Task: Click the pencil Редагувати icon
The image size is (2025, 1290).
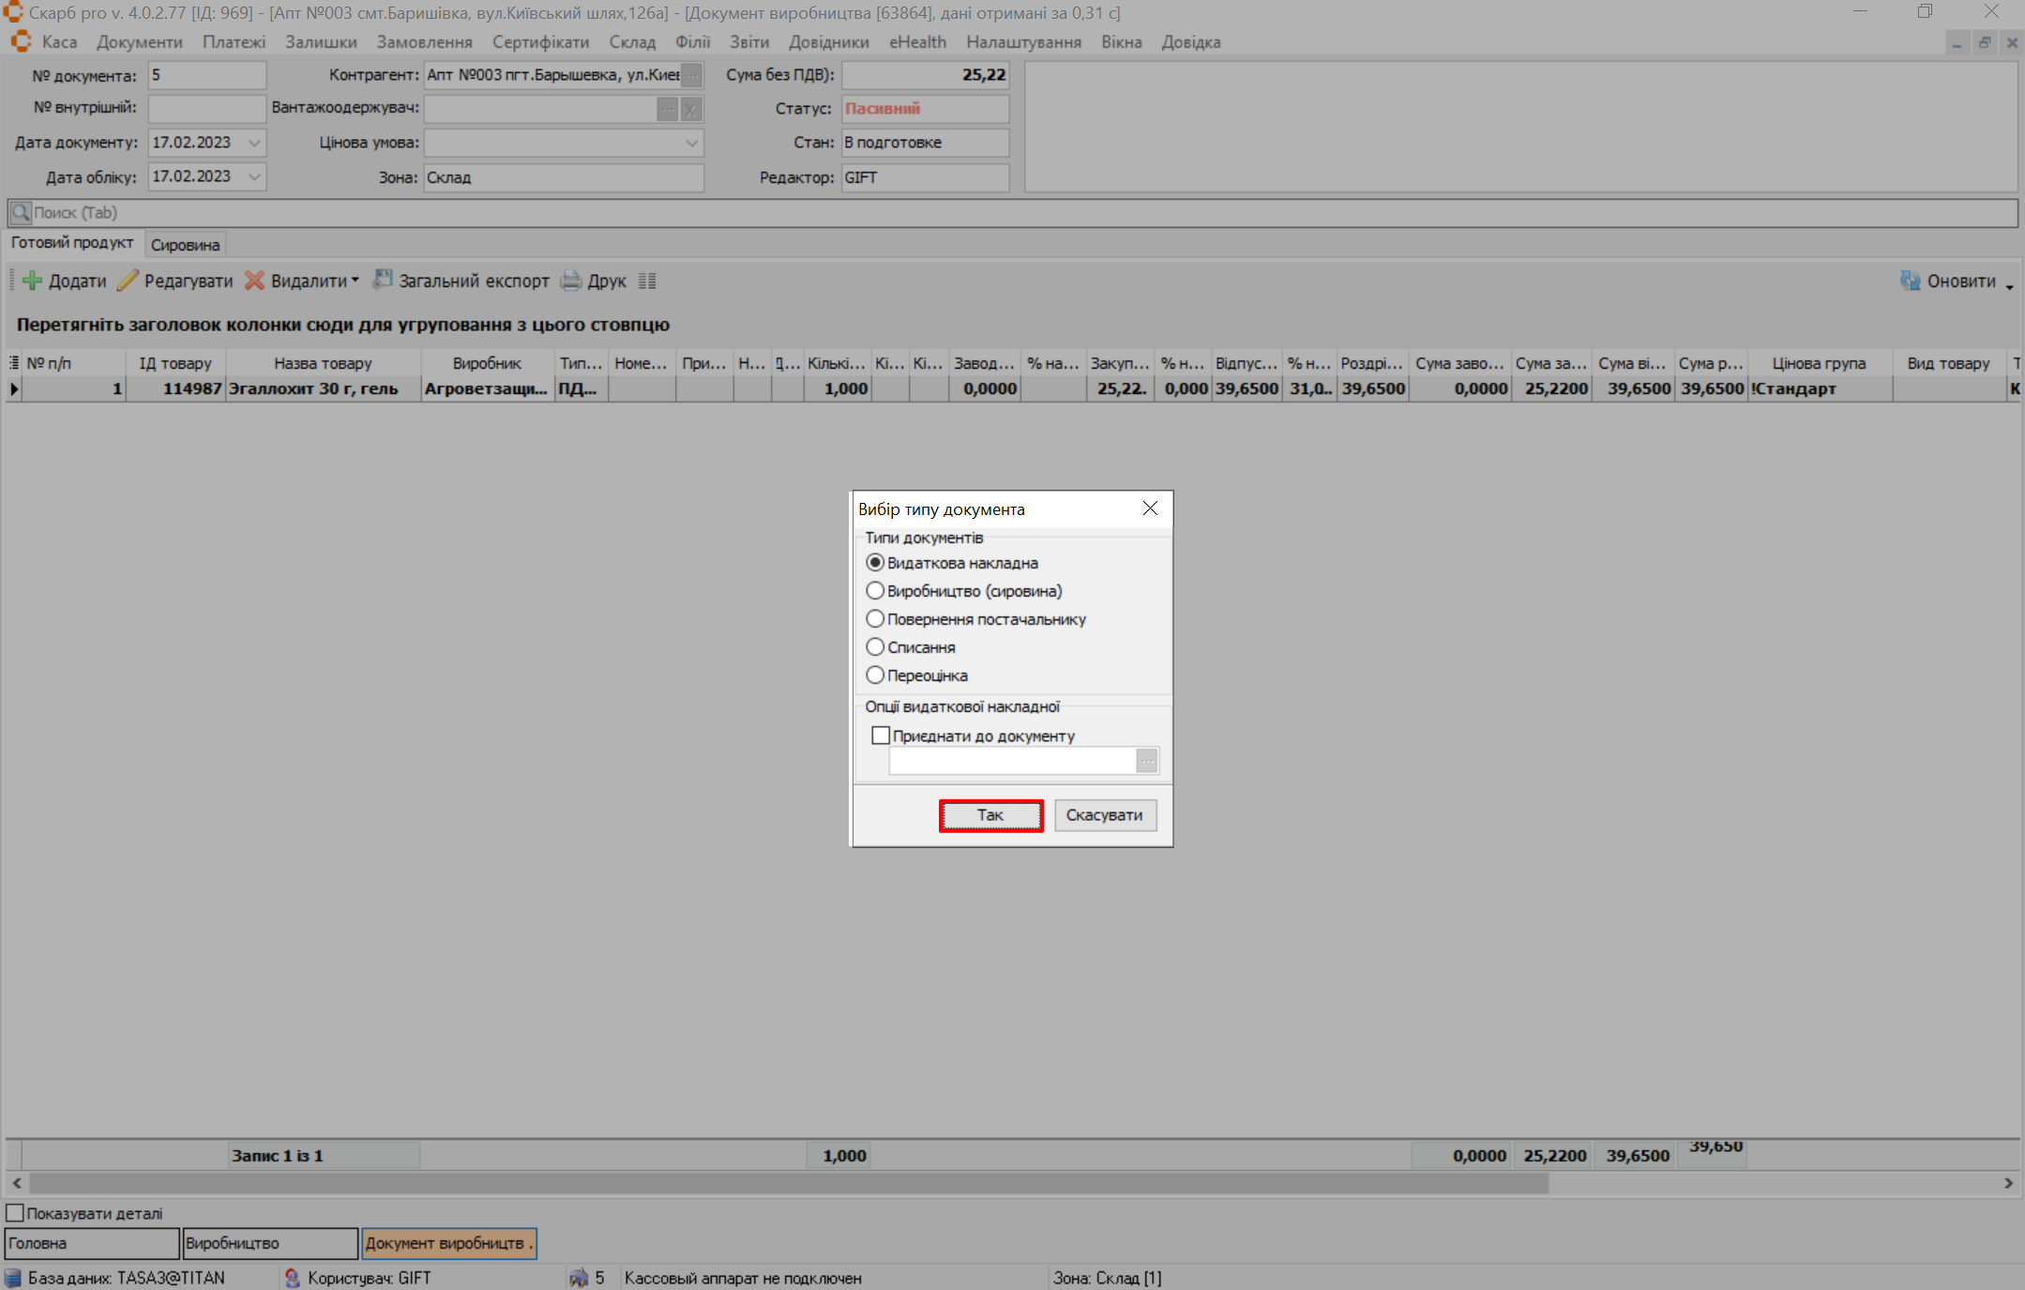Action: pyautogui.click(x=128, y=281)
